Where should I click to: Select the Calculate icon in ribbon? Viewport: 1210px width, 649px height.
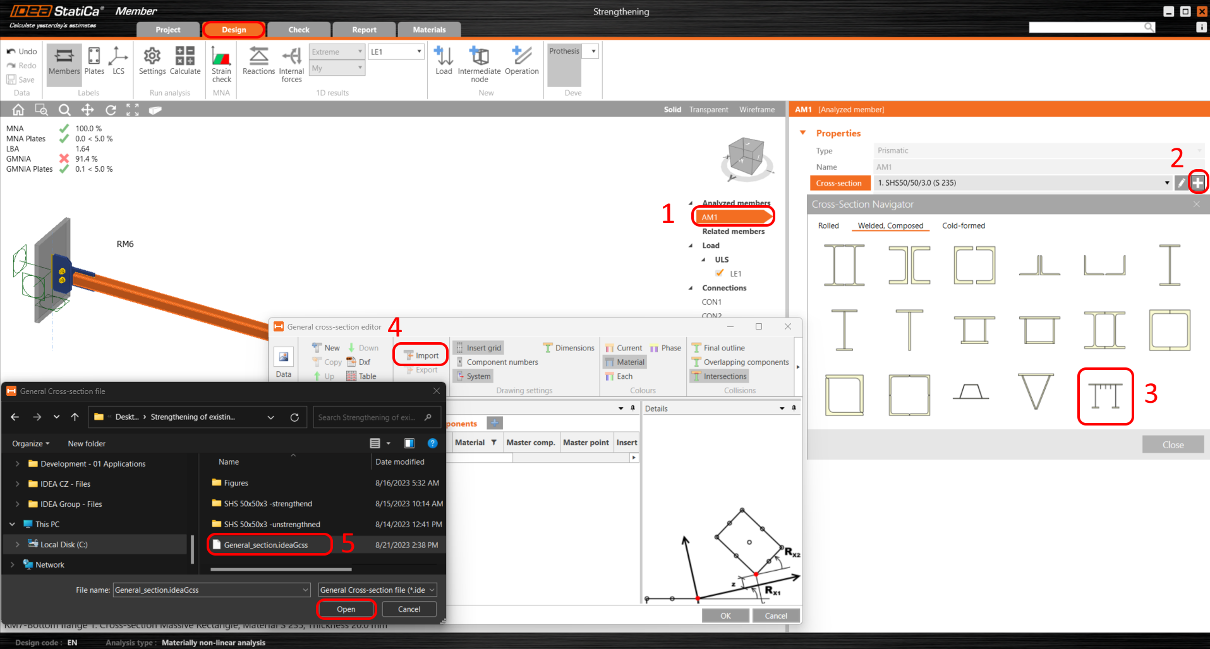click(x=185, y=61)
